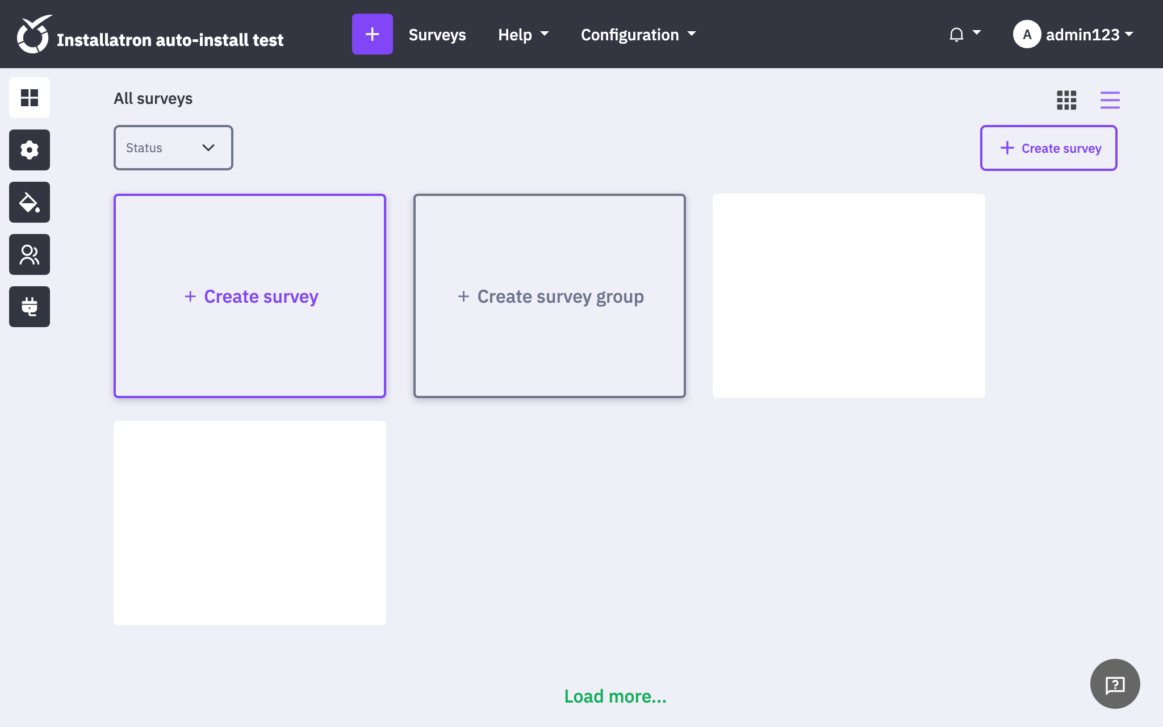
Task: Open the dashboard grid sidebar icon
Action: point(30,98)
